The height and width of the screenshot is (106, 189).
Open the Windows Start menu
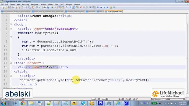click(x=4, y=103)
